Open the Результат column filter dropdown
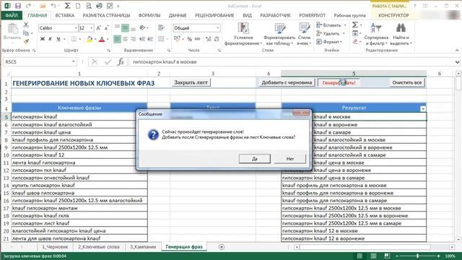This screenshot has height=260, width=462. [423, 108]
